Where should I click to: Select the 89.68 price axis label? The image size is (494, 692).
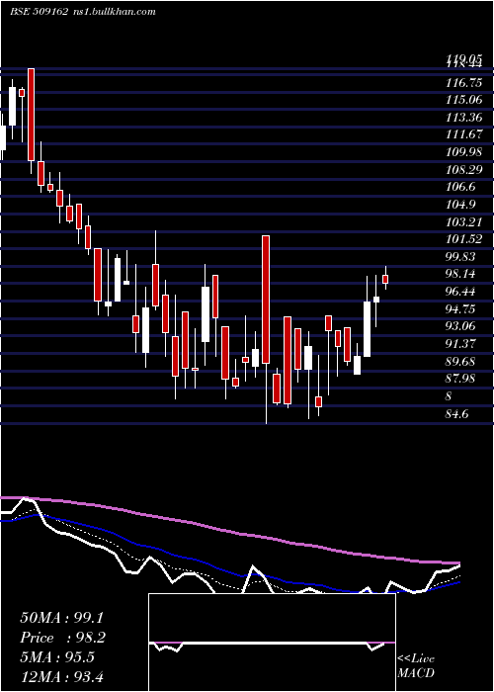point(460,361)
